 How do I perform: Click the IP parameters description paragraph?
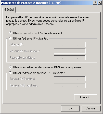point(47,21)
